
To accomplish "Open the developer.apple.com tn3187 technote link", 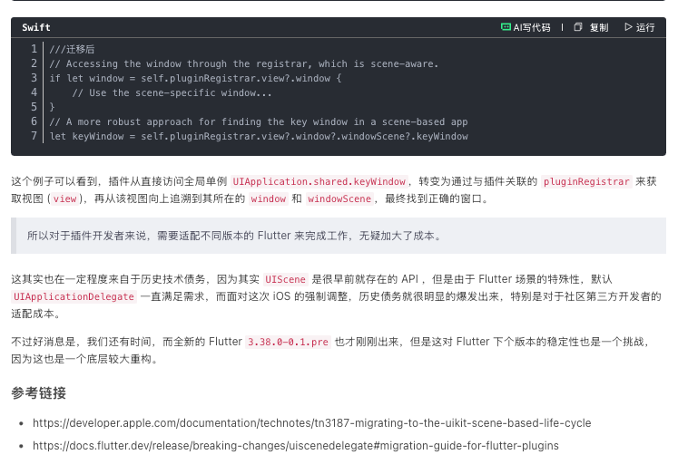I will click(311, 423).
